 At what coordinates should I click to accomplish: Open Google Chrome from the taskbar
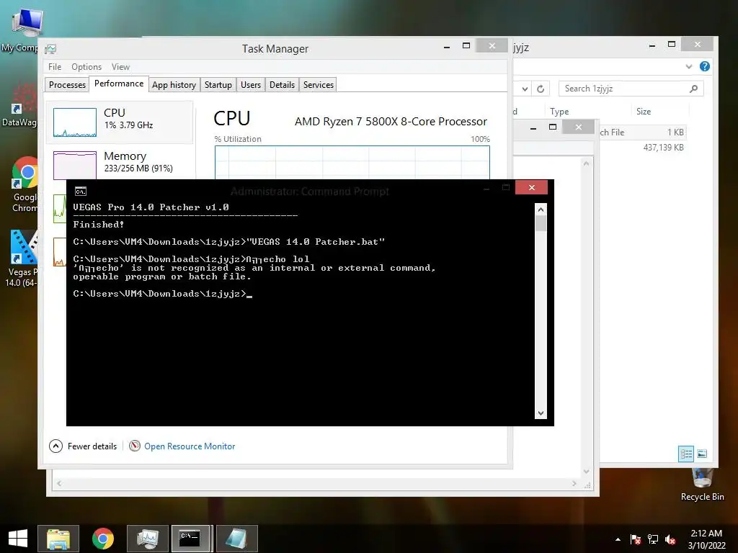(x=102, y=539)
